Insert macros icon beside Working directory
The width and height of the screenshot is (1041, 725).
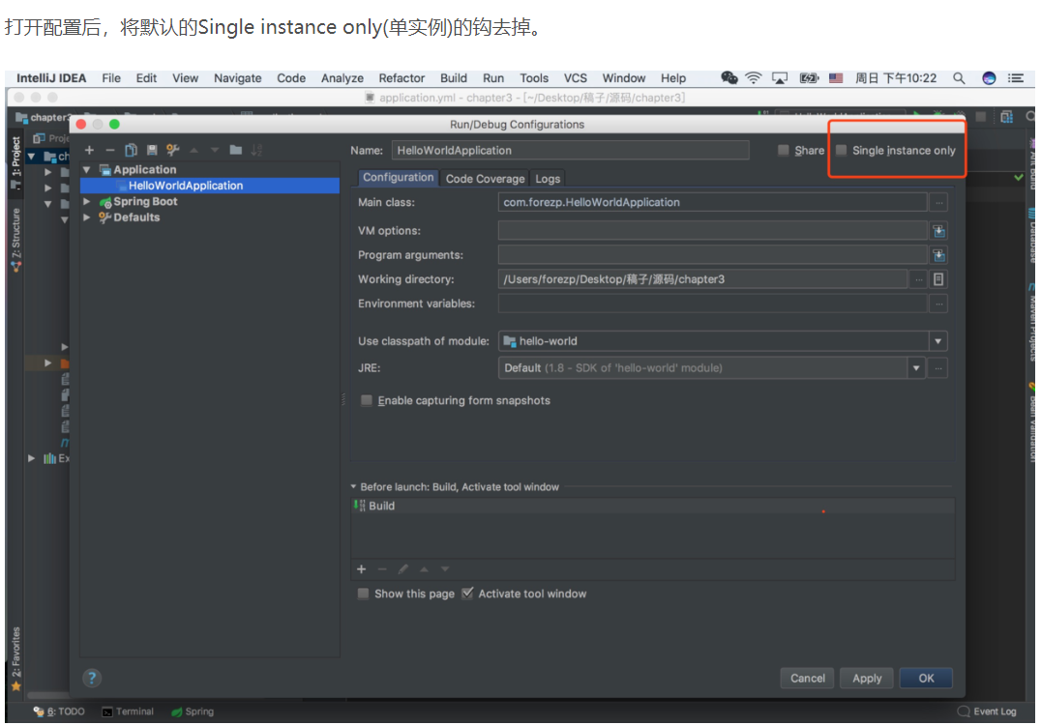click(x=938, y=279)
